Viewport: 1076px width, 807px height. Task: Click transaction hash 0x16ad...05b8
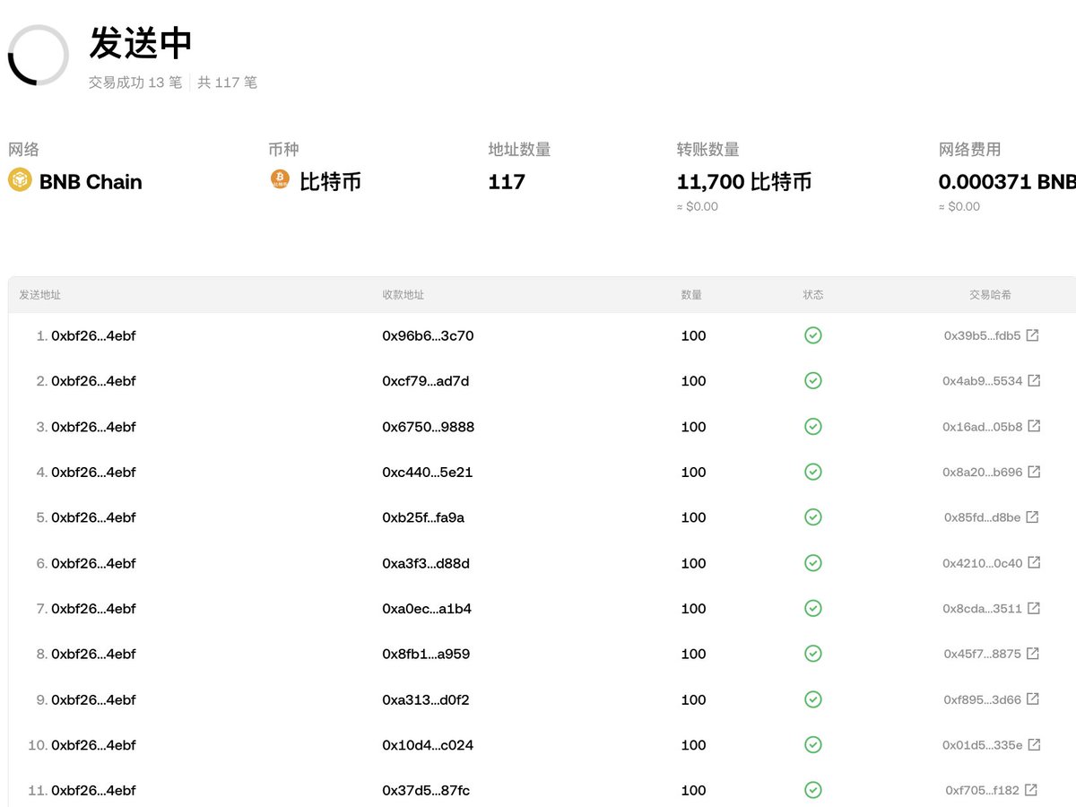point(982,427)
